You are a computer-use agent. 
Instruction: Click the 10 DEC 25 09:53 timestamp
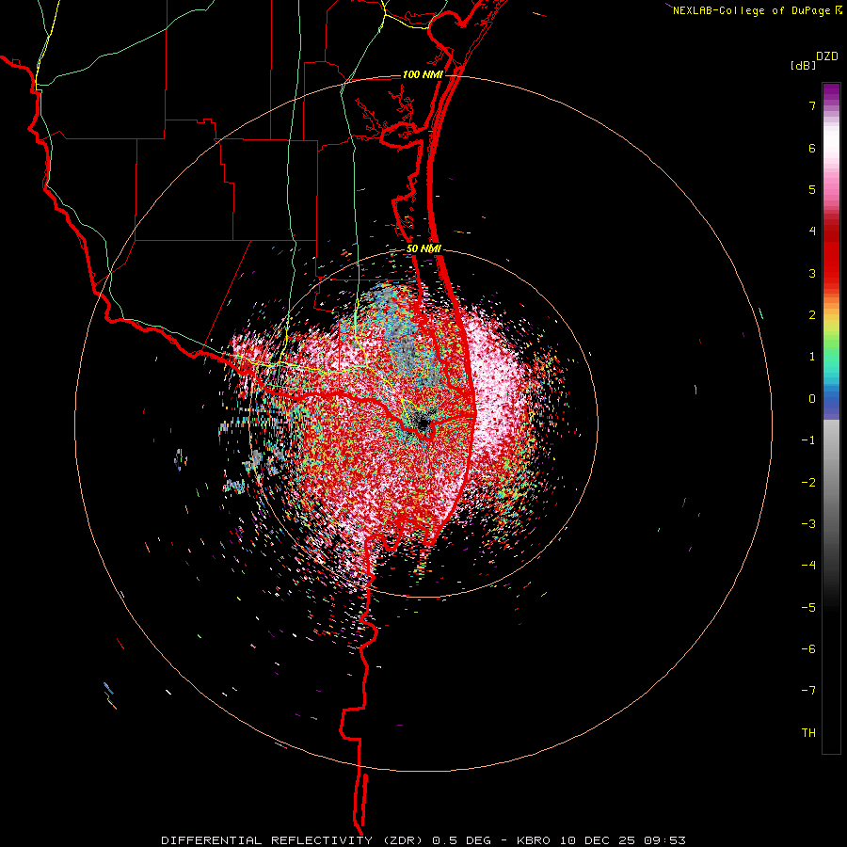(622, 840)
